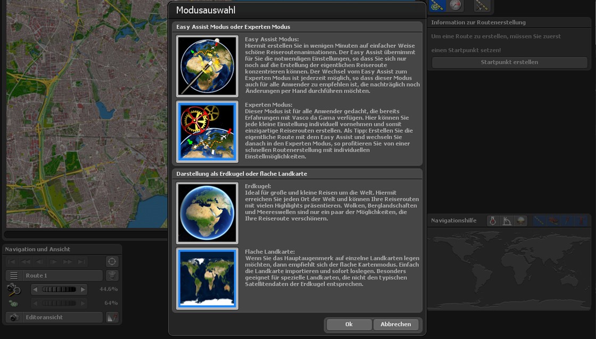Click the globe dome icon in Navigationshilfe
The image size is (596, 339).
[520, 220]
